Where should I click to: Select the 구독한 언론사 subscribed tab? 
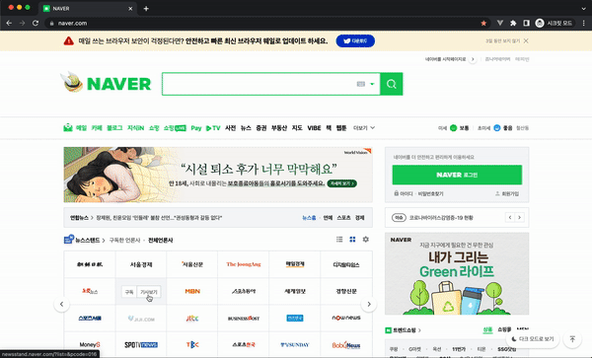[x=124, y=240]
